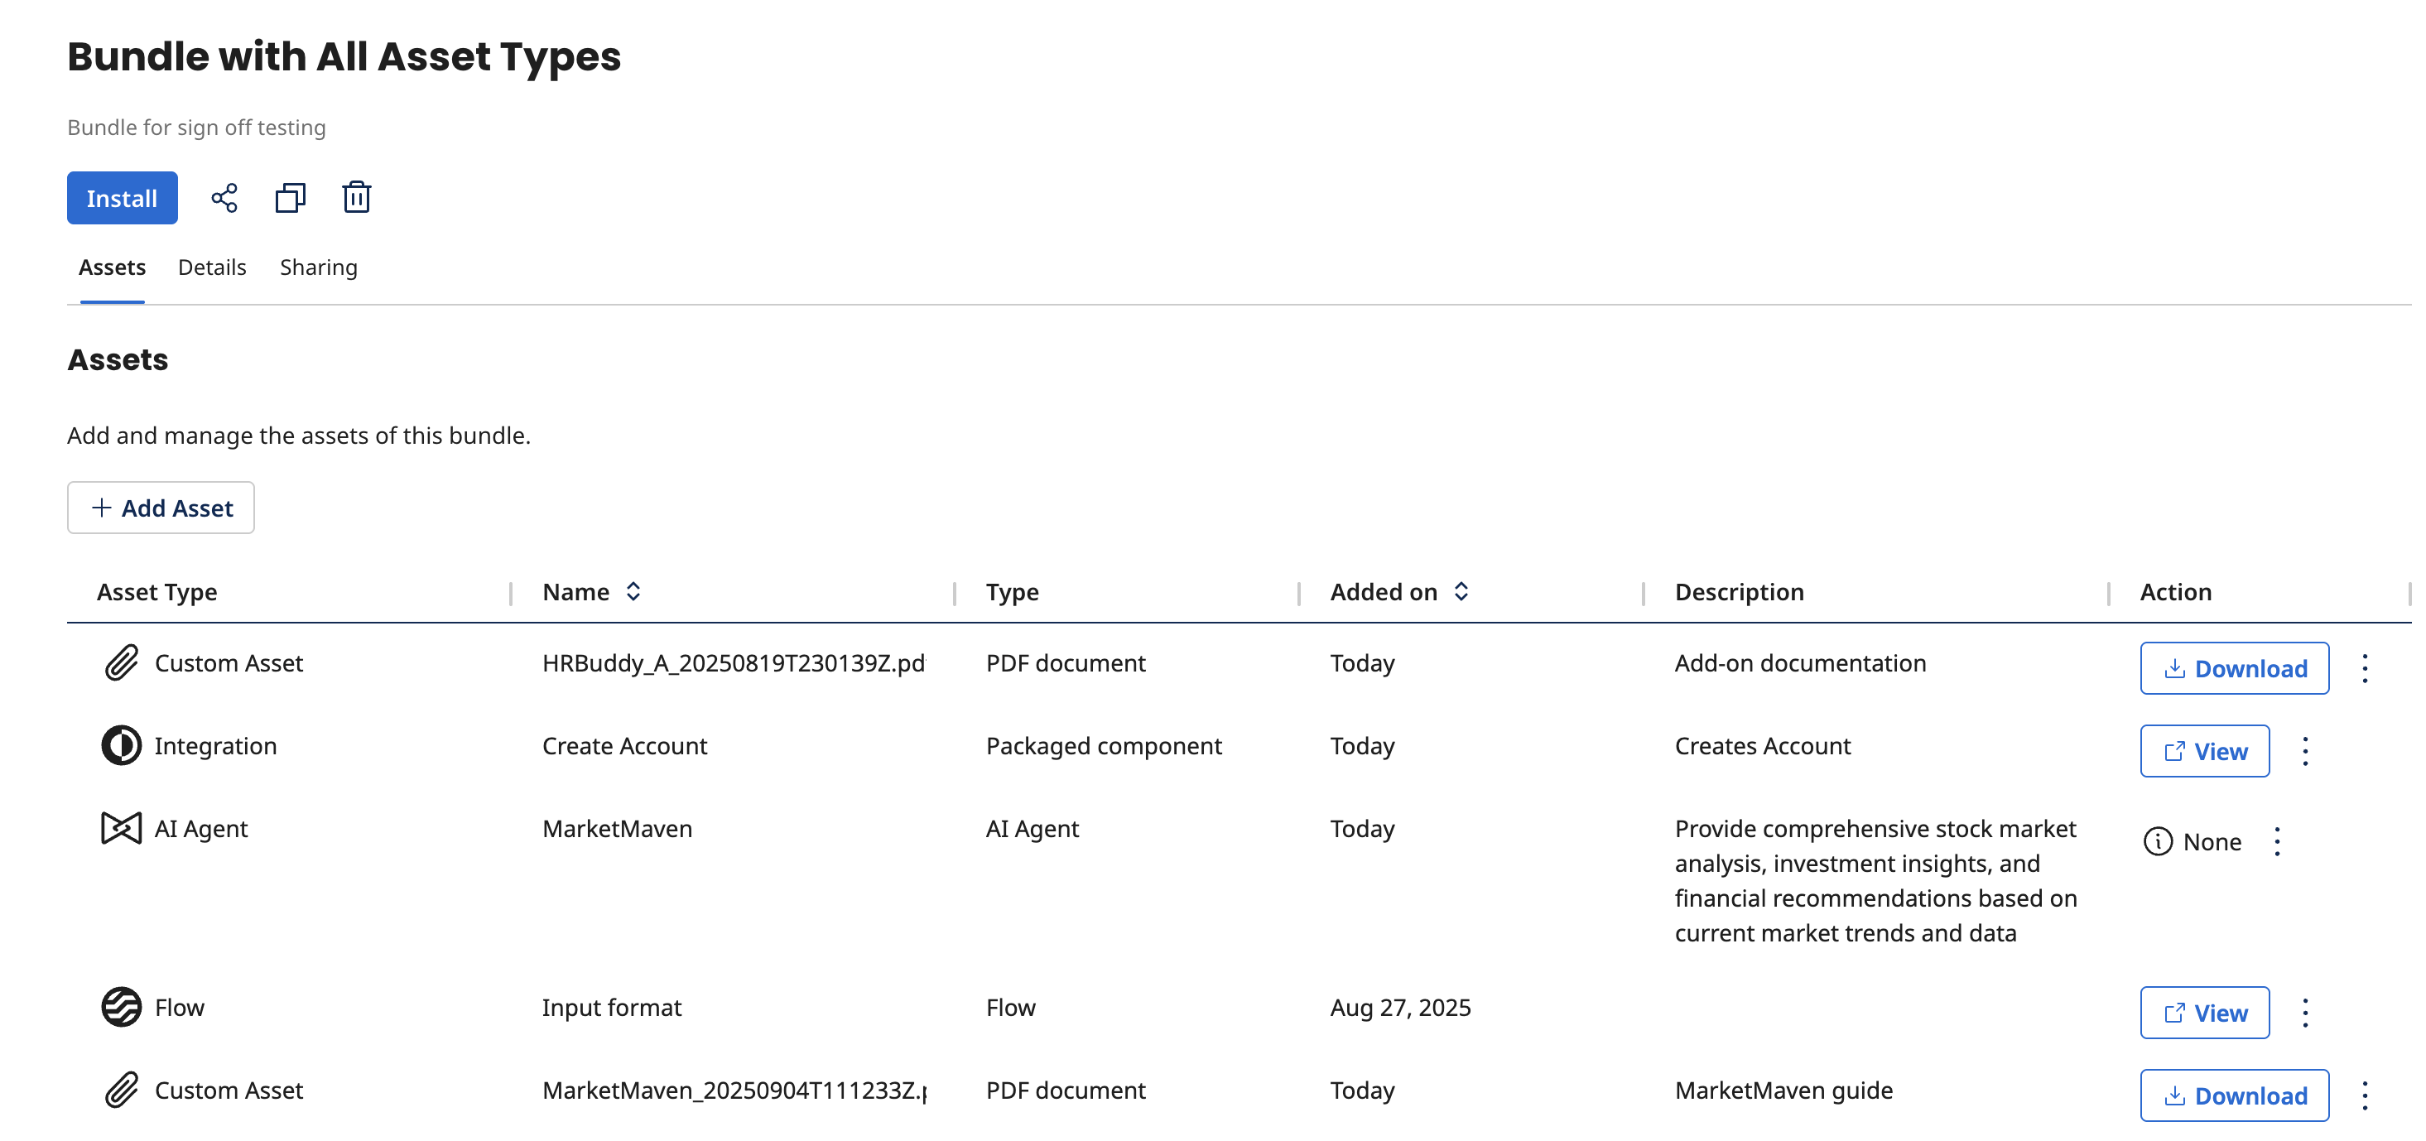Click the AI Agent bowtie icon
Viewport: 2426px width, 1141px height.
tap(122, 829)
